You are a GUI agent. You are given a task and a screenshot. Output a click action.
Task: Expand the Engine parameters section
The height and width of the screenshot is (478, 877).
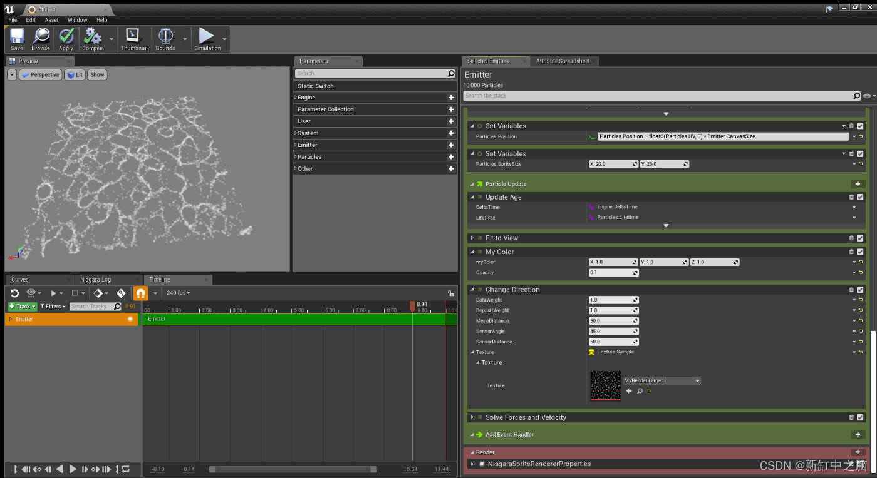coord(296,98)
